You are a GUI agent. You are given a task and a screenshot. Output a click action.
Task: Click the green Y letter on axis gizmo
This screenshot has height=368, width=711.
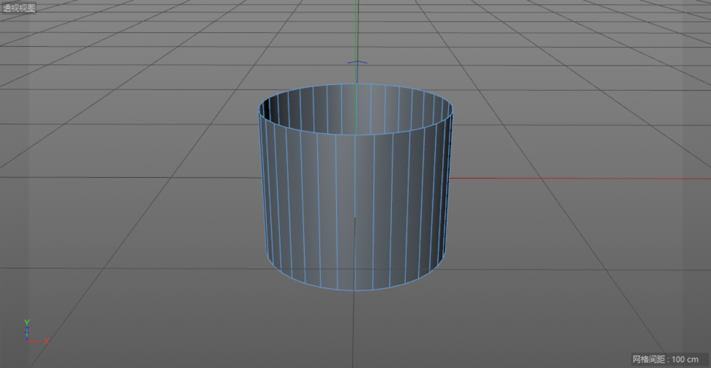point(27,322)
